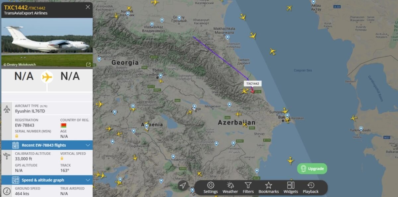Select the red selected aircraft marker

[x=252, y=90]
